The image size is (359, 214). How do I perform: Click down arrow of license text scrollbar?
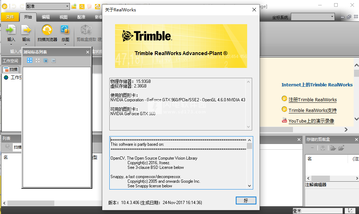(249, 186)
